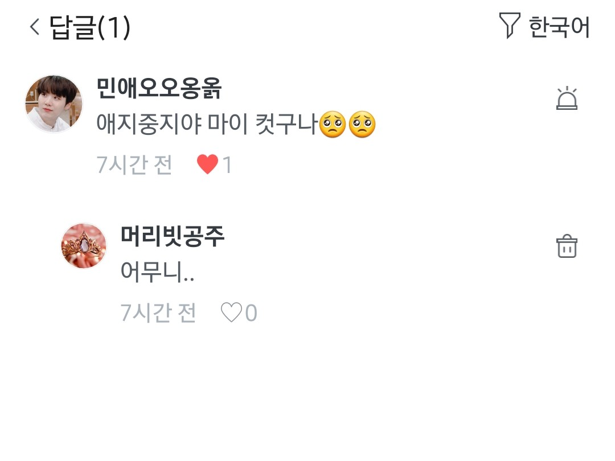Tap the first comment's 7시간 전 timestamp
The width and height of the screenshot is (615, 461).
tap(134, 164)
